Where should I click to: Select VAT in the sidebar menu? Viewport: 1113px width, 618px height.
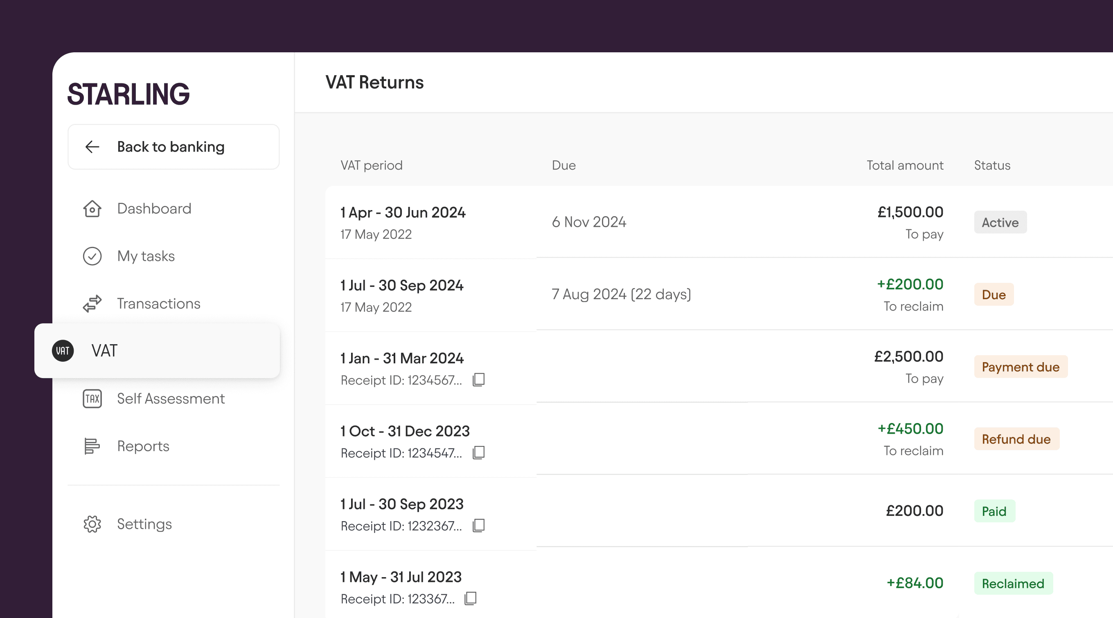click(x=105, y=350)
